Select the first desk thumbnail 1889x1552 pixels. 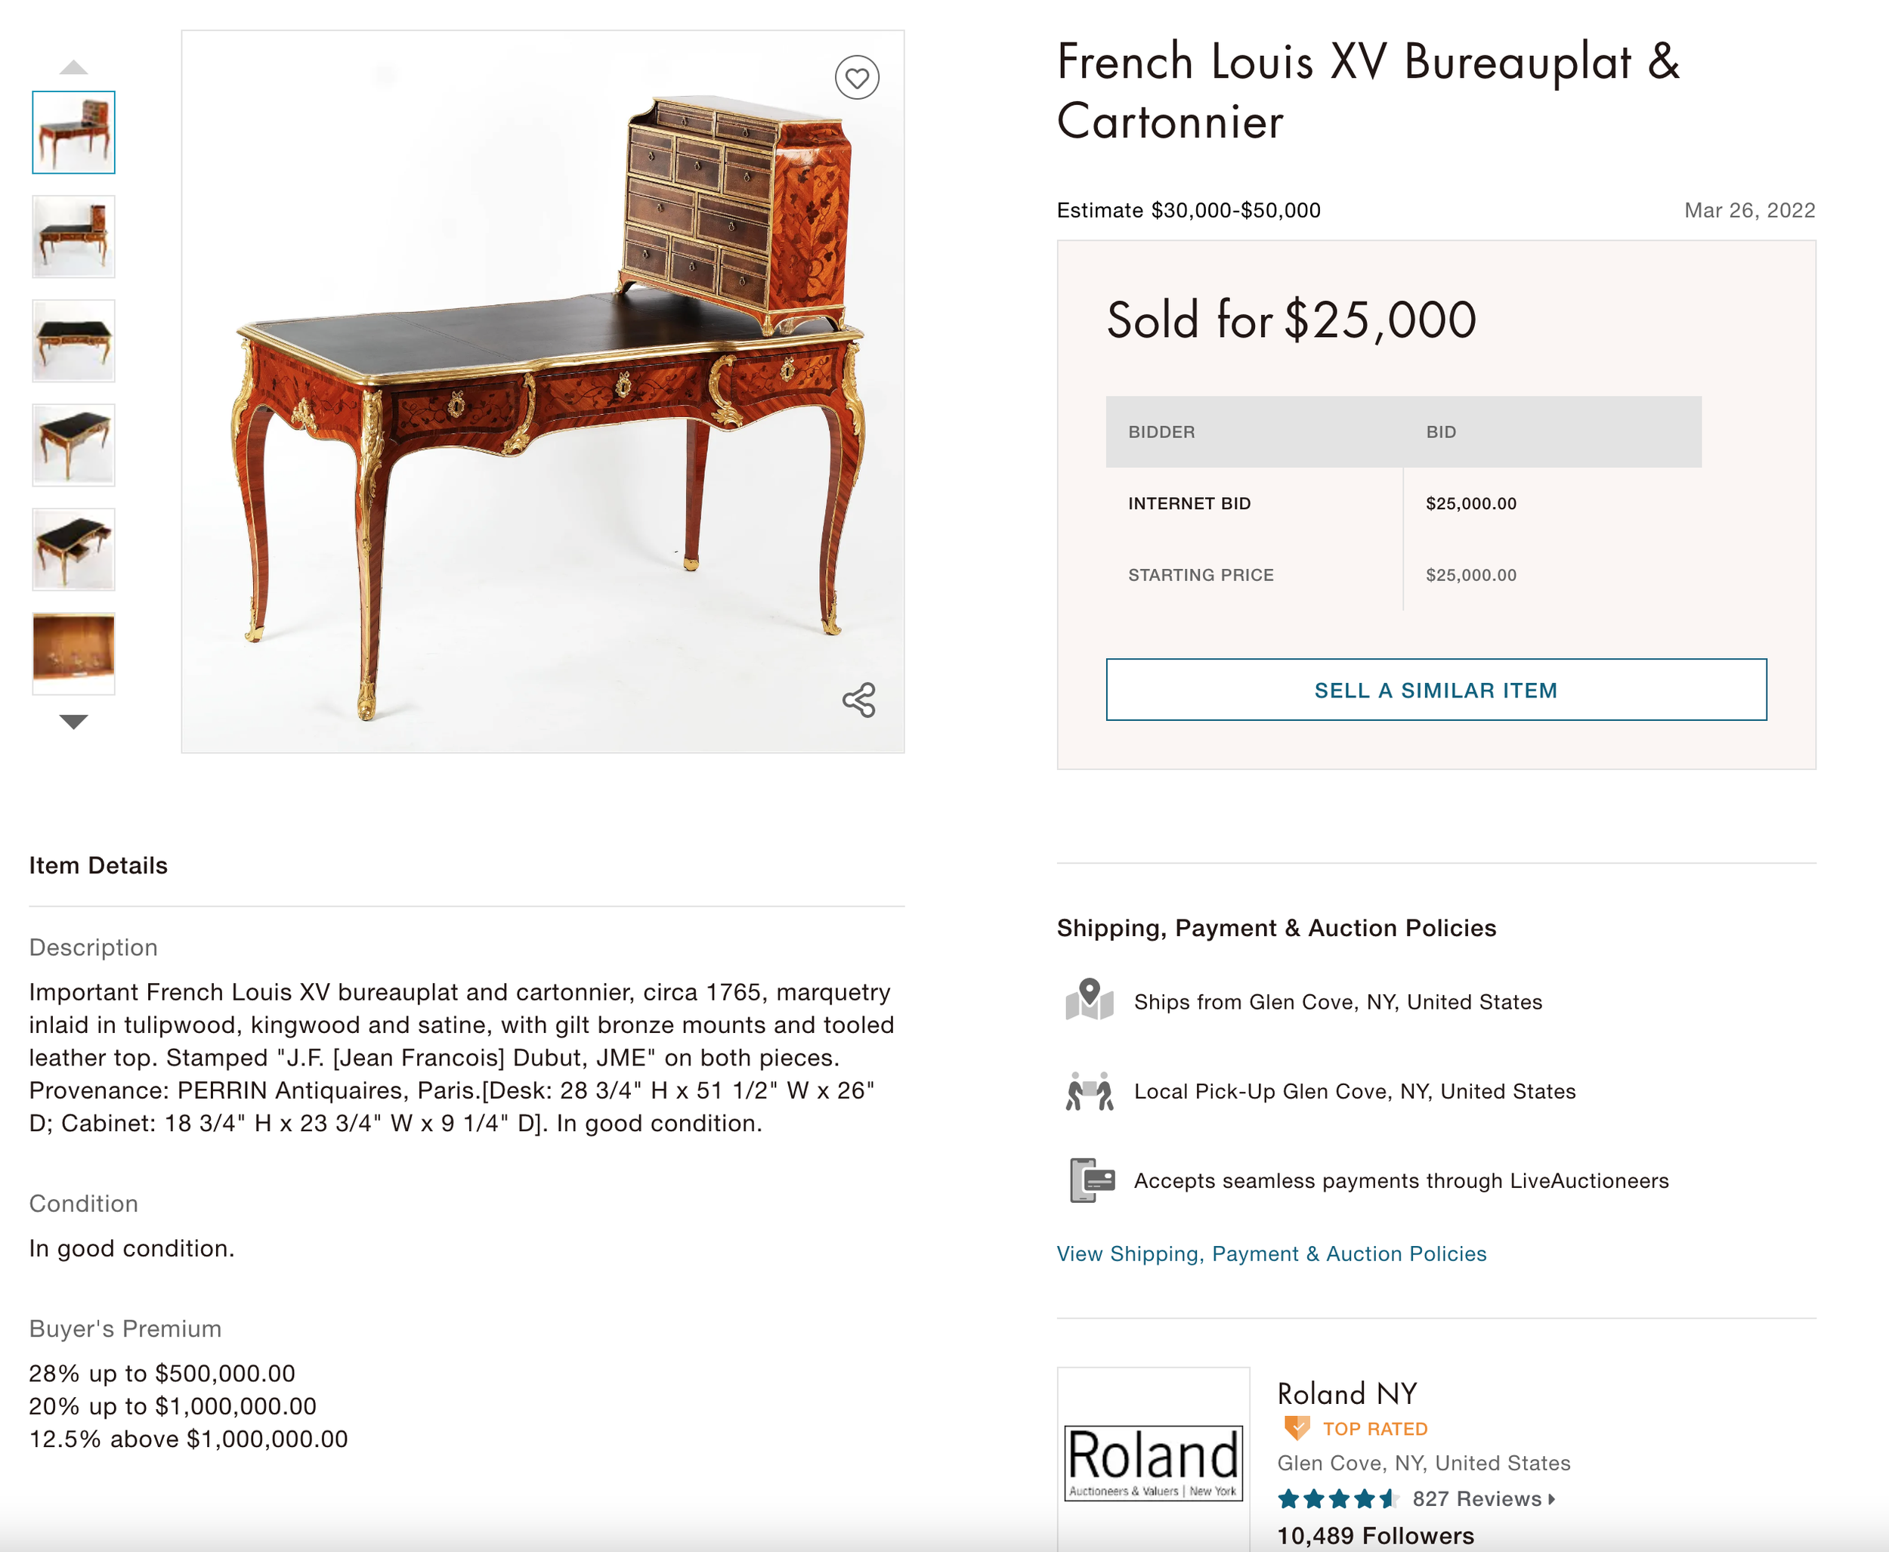(73, 132)
